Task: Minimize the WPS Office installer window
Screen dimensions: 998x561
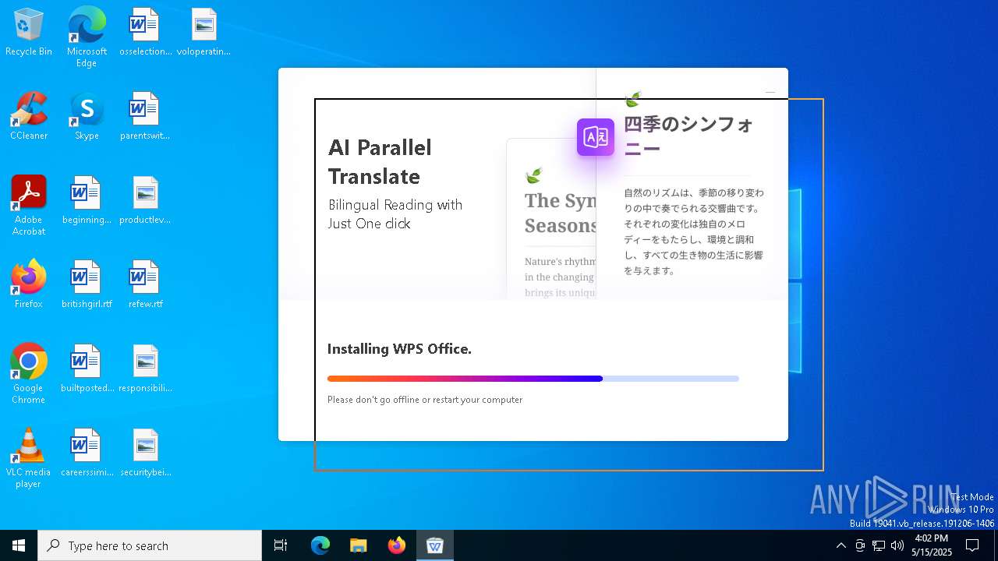Action: (x=770, y=92)
